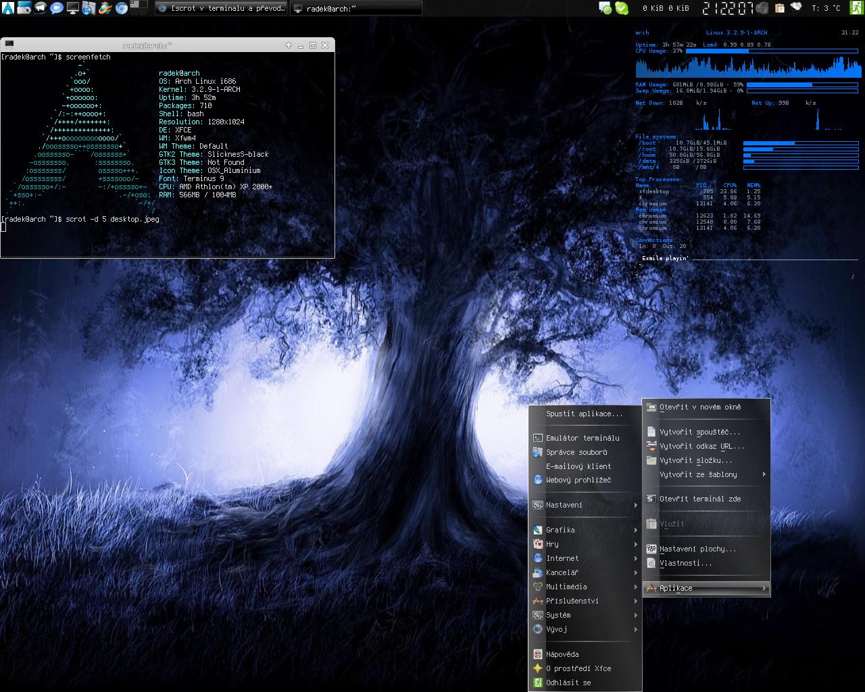Launch the screenshot camera launcher in top panel
The image size is (865, 692).
[24, 8]
